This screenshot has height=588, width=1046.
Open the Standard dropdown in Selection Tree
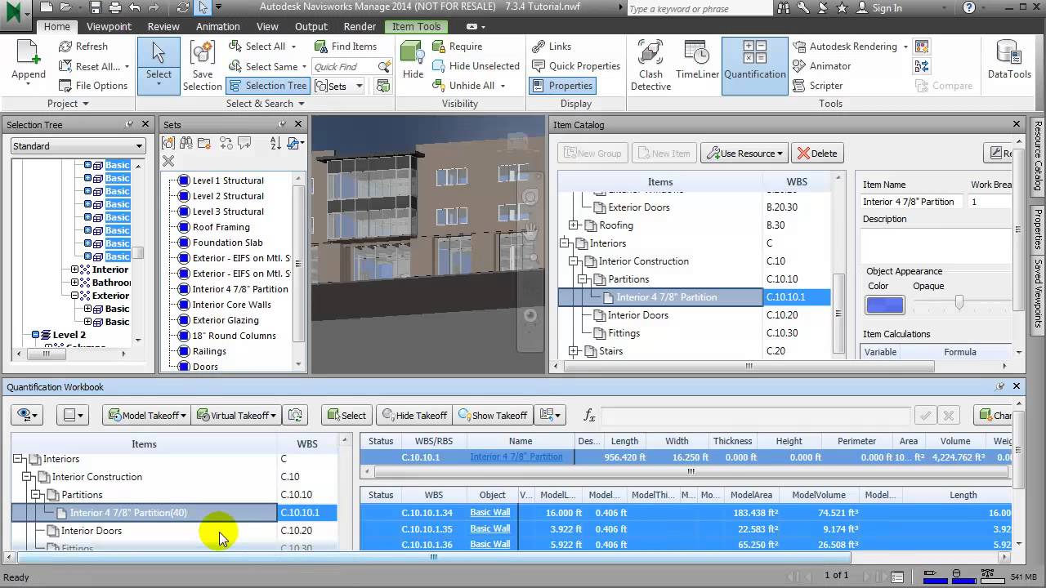click(78, 146)
